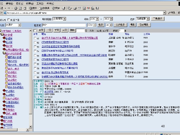Viewport: 180px width, 135px height.
Task: Tick the checkbox for result row 53
Action: tap(35, 47)
